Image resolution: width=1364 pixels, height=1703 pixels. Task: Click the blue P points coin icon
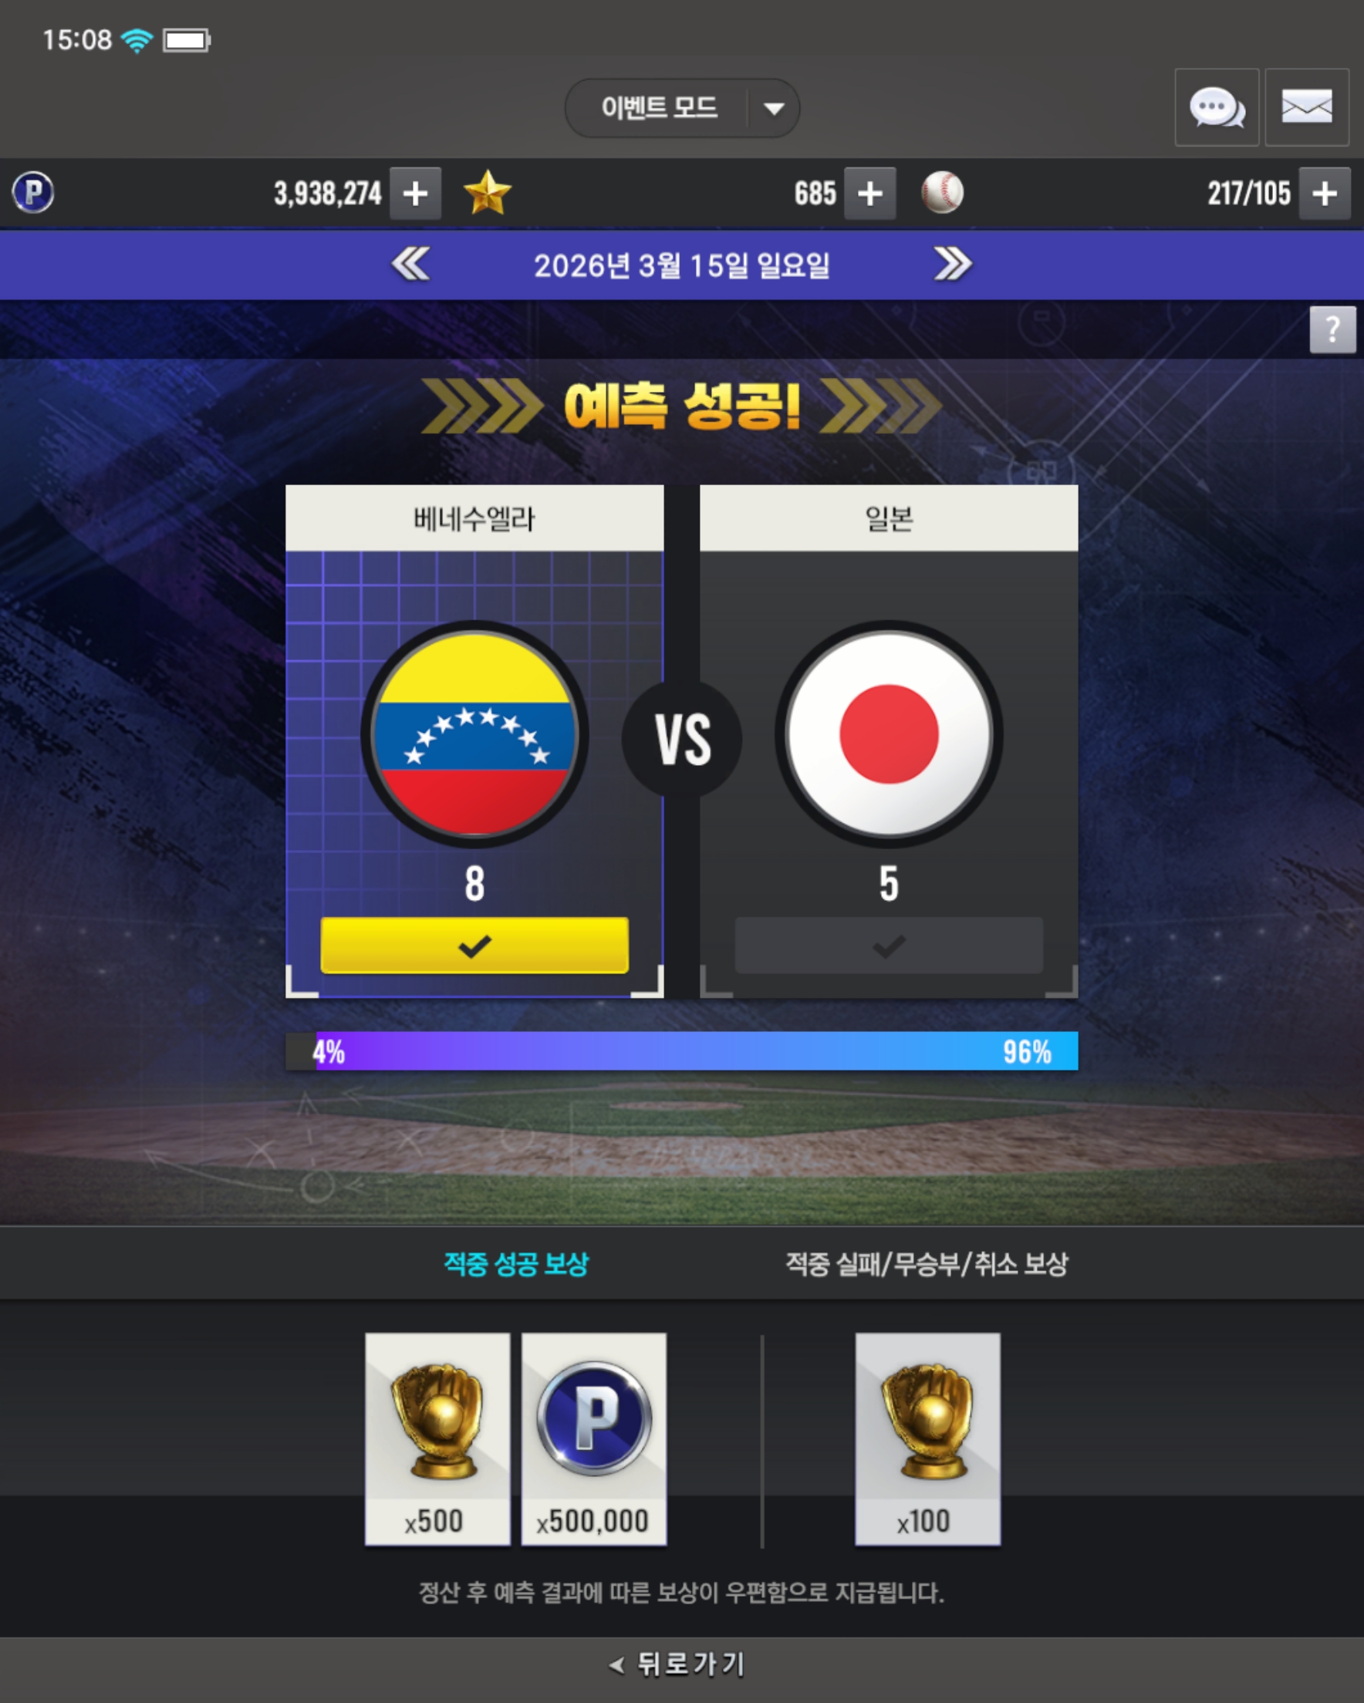33,193
